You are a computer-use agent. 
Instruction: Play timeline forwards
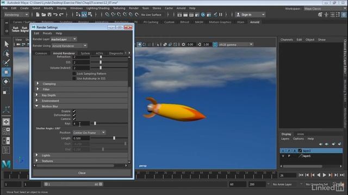pos(324,175)
